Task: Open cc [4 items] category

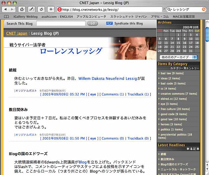Action: (x=168, y=89)
